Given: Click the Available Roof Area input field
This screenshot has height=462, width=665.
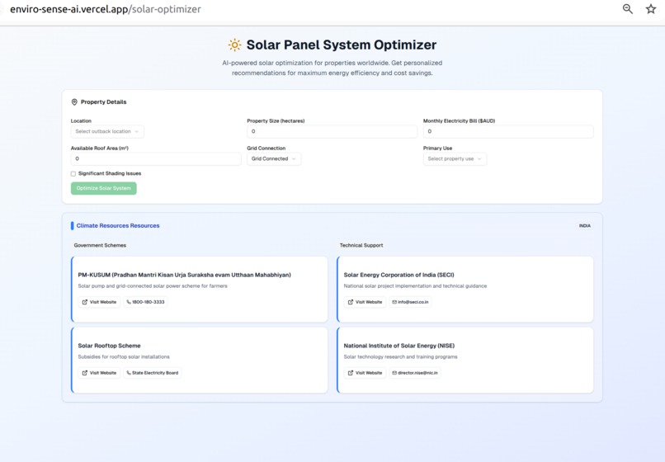Looking at the screenshot, I should (156, 158).
